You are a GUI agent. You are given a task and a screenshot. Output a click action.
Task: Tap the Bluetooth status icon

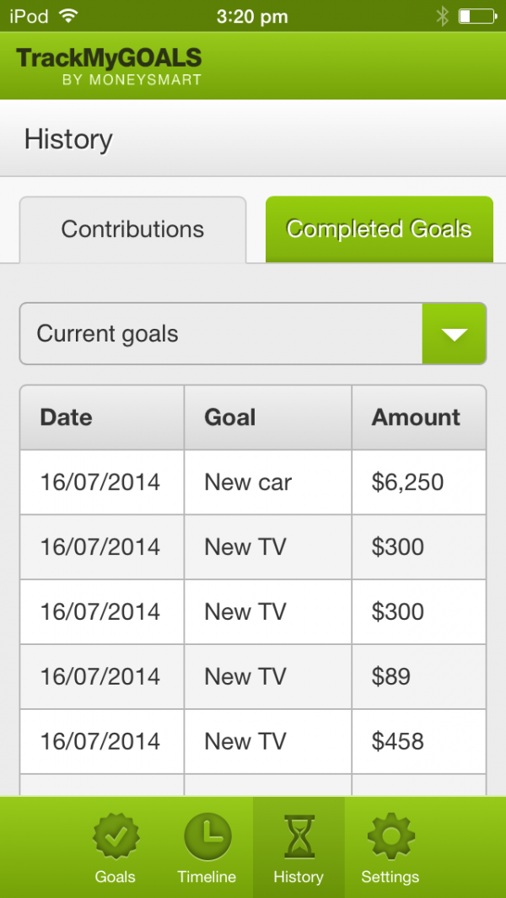[442, 16]
